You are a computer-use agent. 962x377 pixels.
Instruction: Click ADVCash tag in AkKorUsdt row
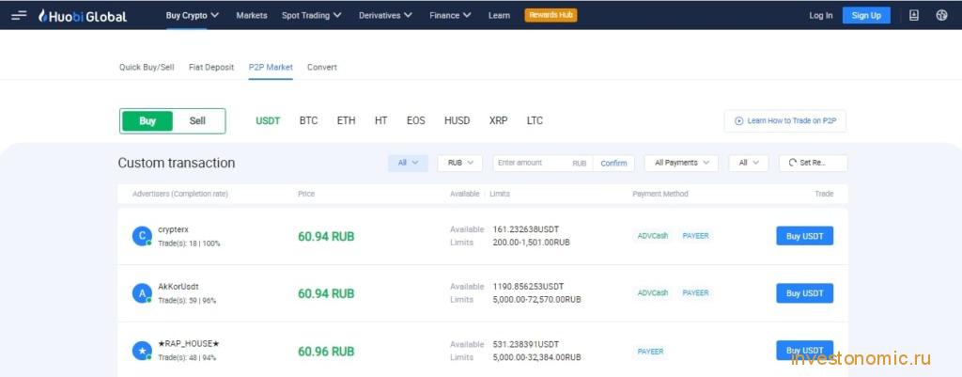click(x=653, y=293)
